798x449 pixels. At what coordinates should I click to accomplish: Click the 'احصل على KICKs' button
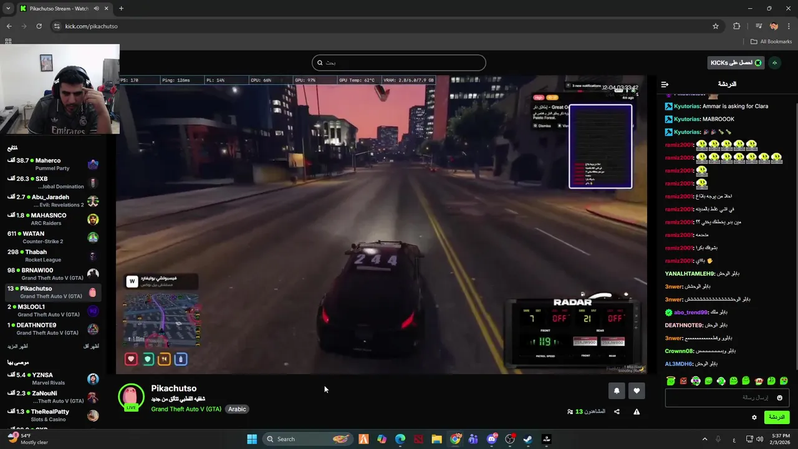736,62
